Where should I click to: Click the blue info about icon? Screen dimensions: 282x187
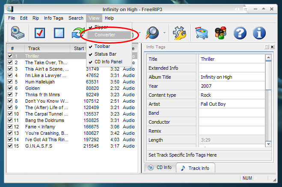[x=259, y=33]
